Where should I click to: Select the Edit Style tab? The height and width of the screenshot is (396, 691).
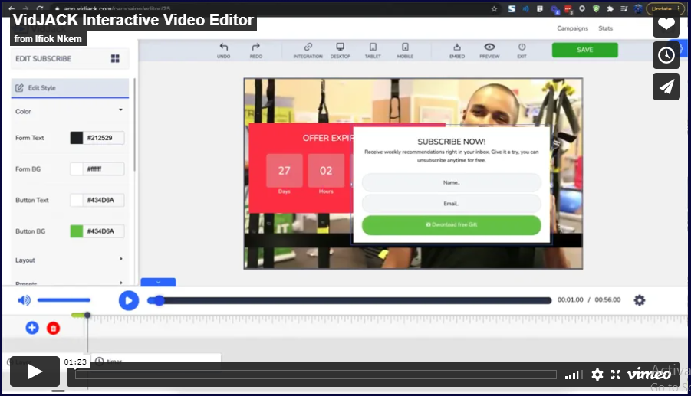tap(70, 88)
